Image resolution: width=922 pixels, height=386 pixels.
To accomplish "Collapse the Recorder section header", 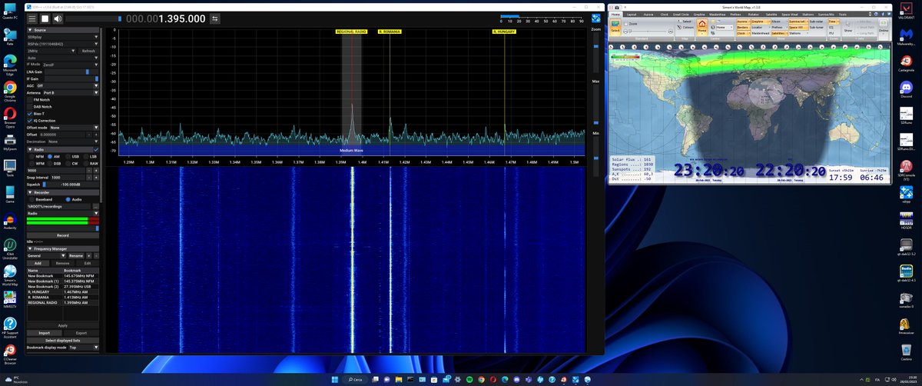I will (63, 192).
